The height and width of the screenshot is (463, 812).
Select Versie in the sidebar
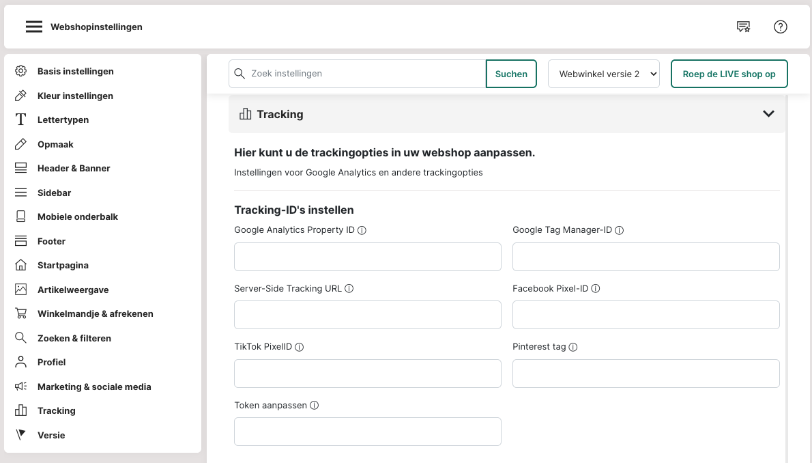pos(51,435)
